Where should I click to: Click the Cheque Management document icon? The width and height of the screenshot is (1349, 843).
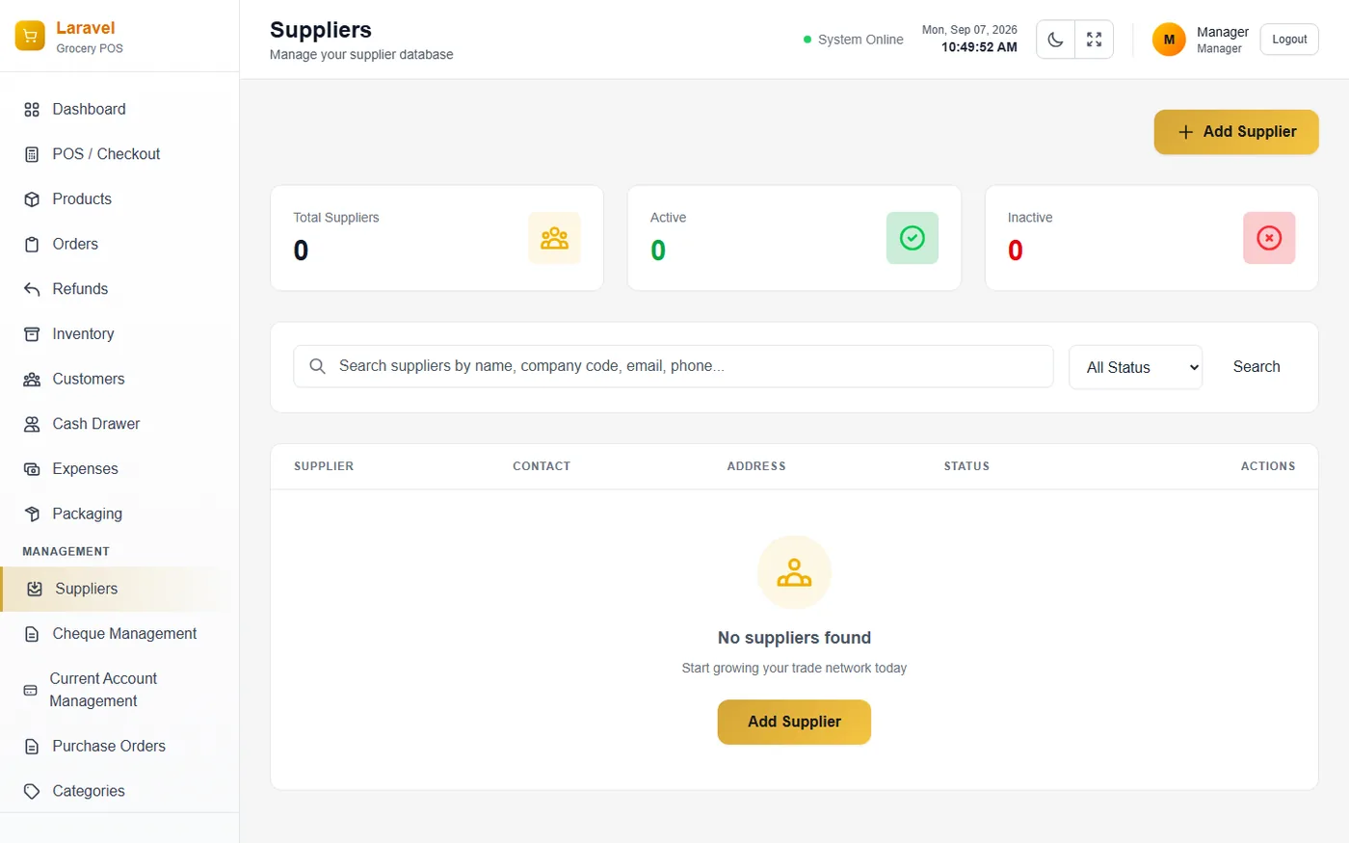pos(32,634)
